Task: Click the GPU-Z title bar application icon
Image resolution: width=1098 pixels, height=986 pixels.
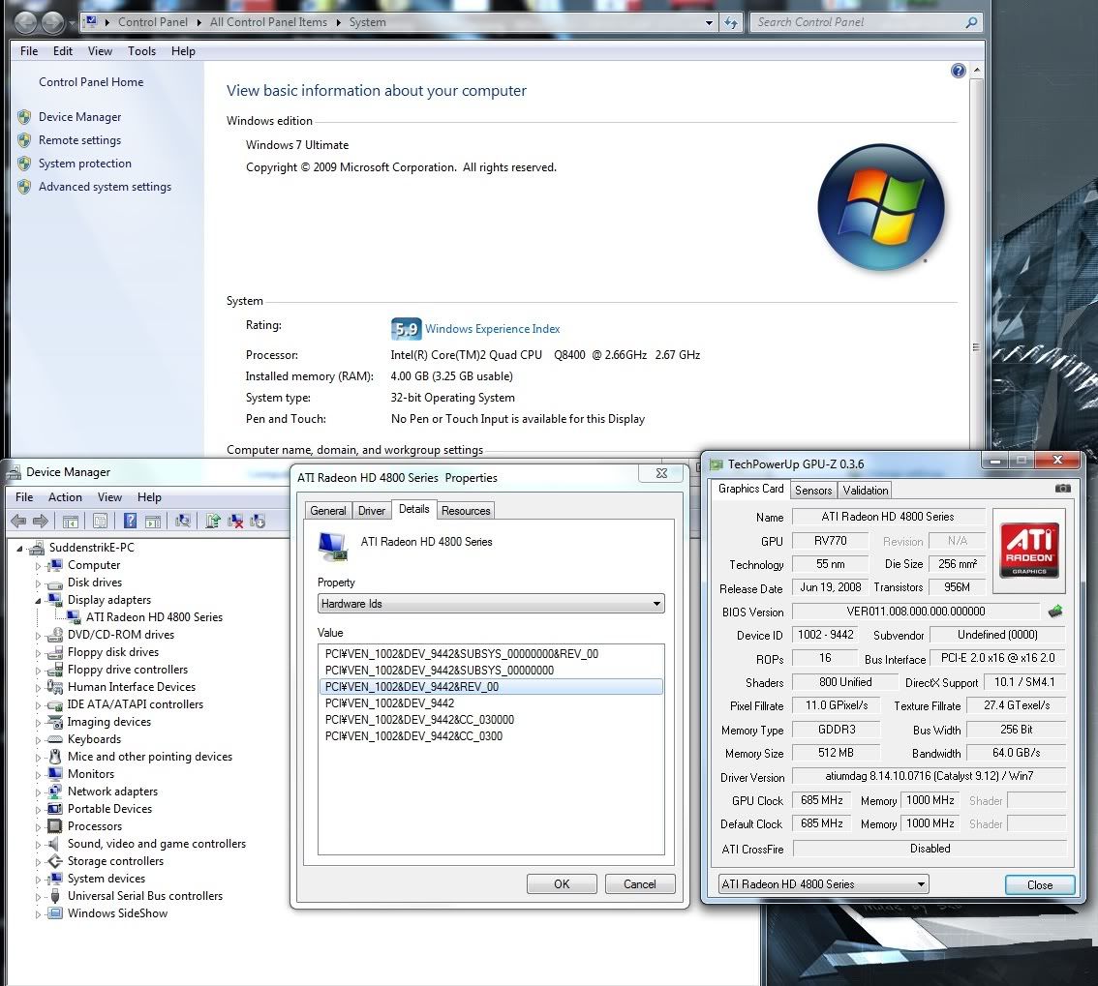Action: [x=716, y=463]
